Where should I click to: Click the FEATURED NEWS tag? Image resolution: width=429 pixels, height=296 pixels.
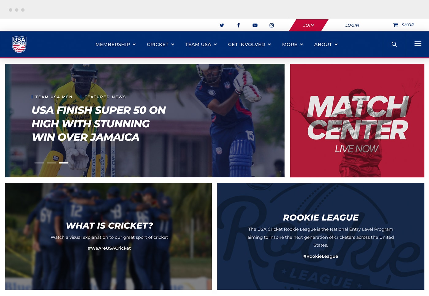pos(105,97)
